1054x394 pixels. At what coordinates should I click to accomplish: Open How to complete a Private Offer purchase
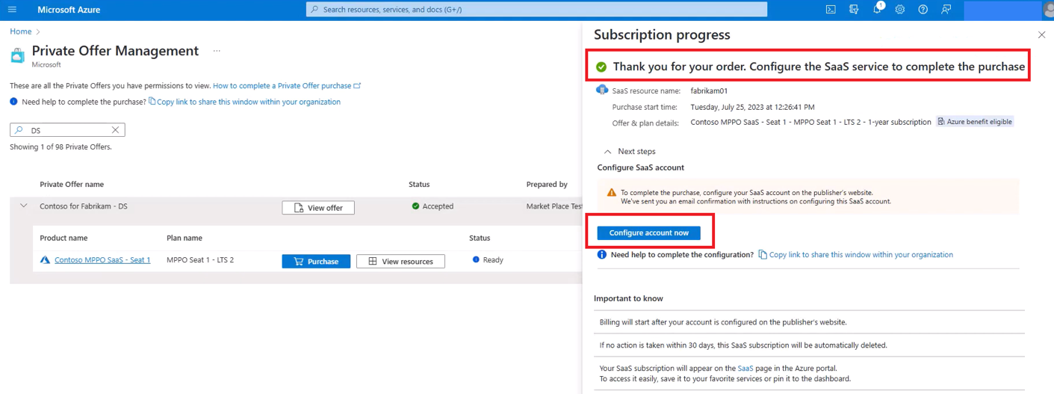coord(282,86)
